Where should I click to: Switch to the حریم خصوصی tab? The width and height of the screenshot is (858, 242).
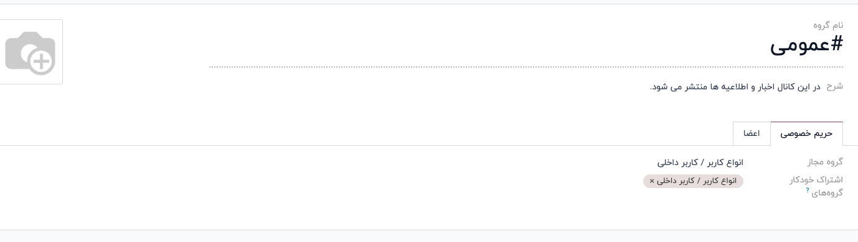point(806,133)
